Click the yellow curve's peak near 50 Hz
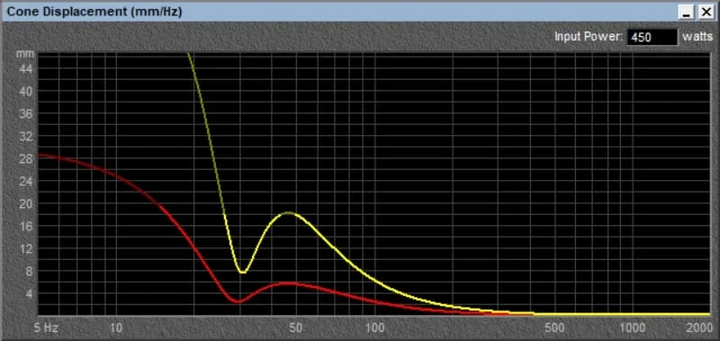The height and width of the screenshot is (341, 720). tap(288, 212)
